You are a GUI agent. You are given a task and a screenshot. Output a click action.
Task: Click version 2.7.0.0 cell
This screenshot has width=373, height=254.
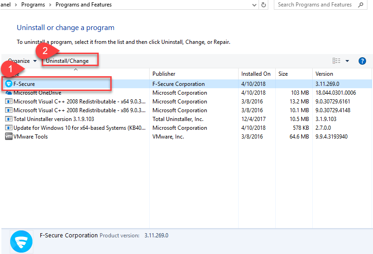323,128
